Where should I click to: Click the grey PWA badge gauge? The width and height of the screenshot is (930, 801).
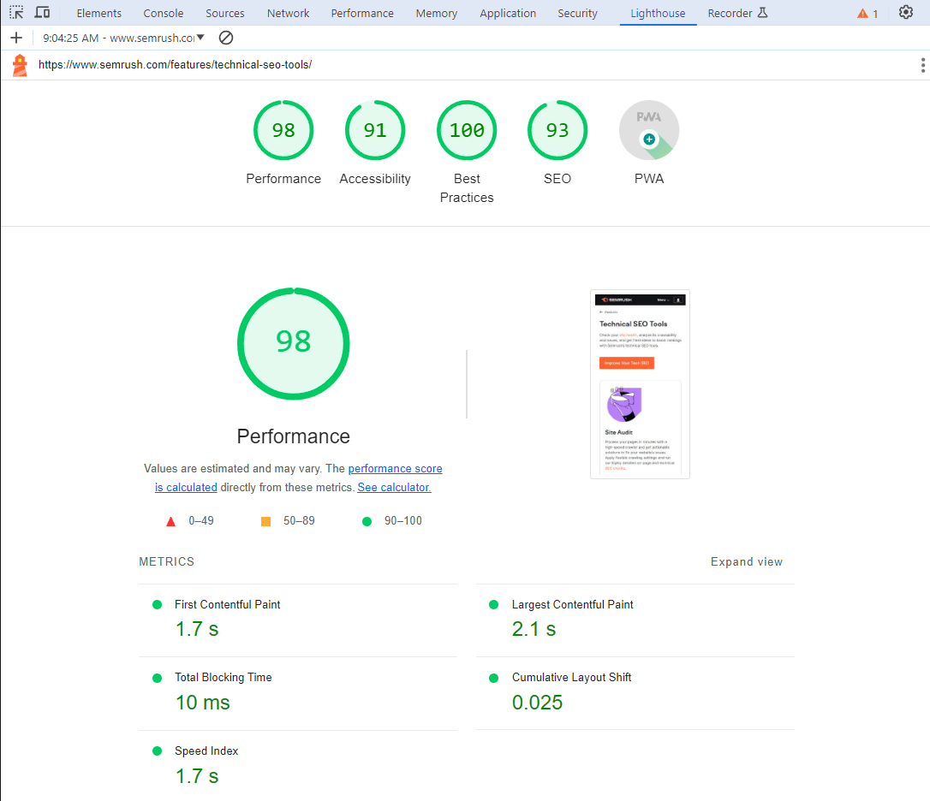649,130
